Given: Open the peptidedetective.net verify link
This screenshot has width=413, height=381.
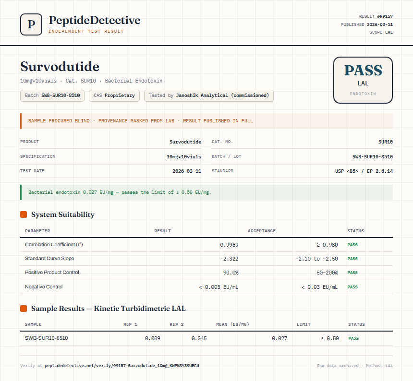Looking at the screenshot, I should point(121,366).
